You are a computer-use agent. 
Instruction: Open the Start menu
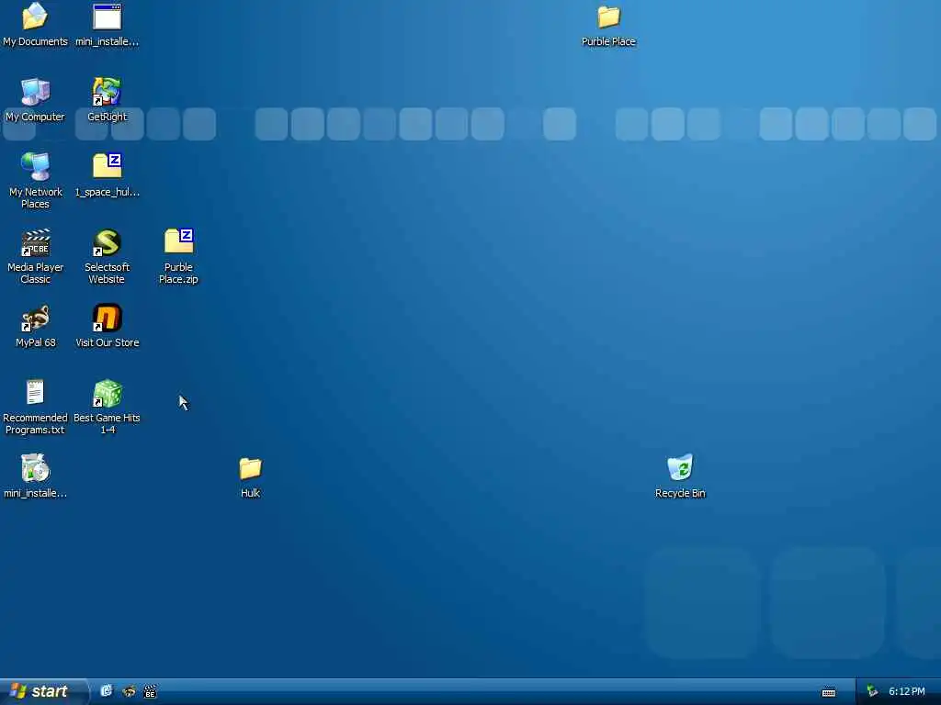click(43, 691)
